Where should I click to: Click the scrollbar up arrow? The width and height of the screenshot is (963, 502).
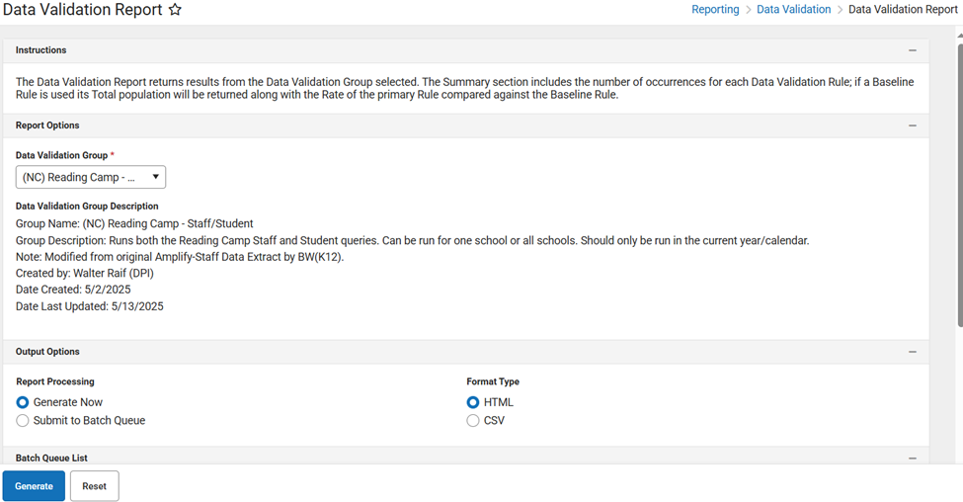point(958,34)
